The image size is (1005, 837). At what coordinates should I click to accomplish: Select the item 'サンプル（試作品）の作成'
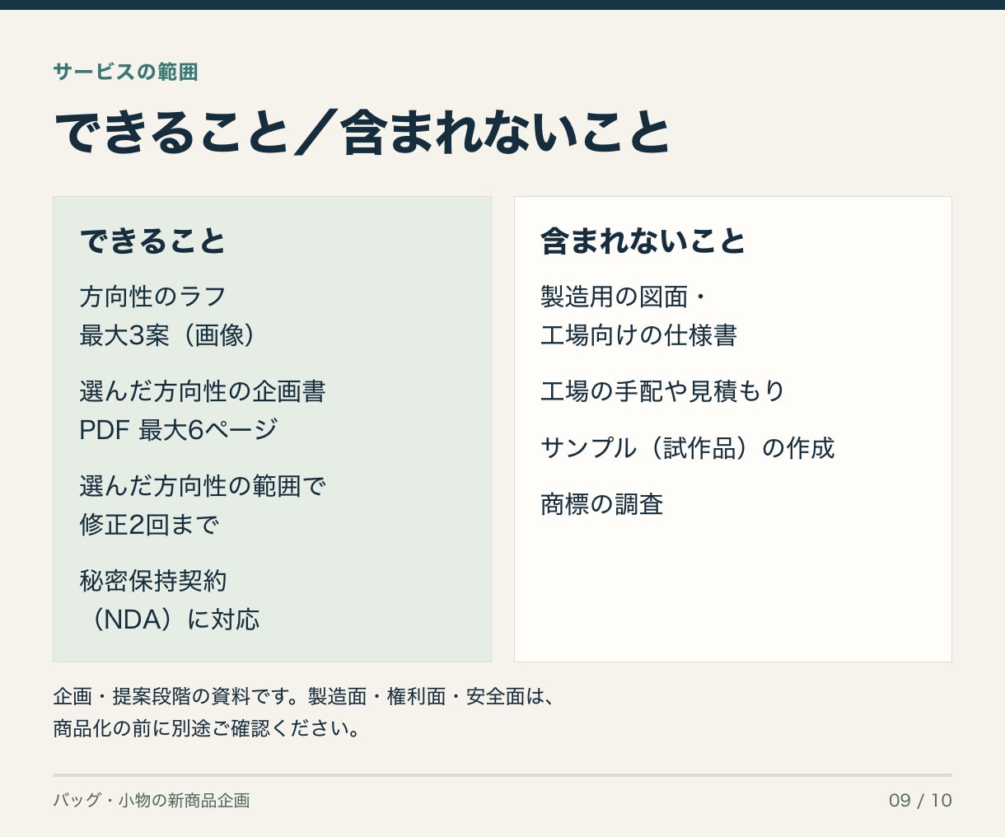688,448
